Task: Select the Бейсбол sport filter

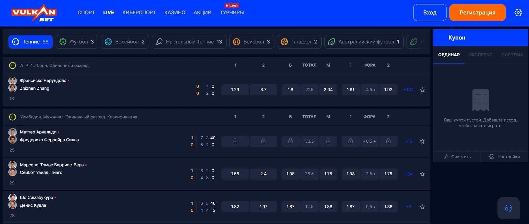Action: click(x=252, y=42)
